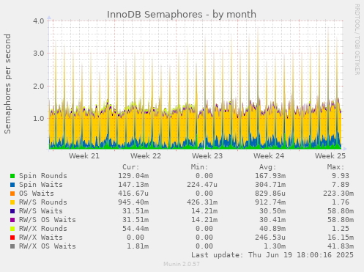This screenshot has height=272, width=364.
Task: Click the yellow RW/S Rounds color swatch
Action: click(x=12, y=202)
